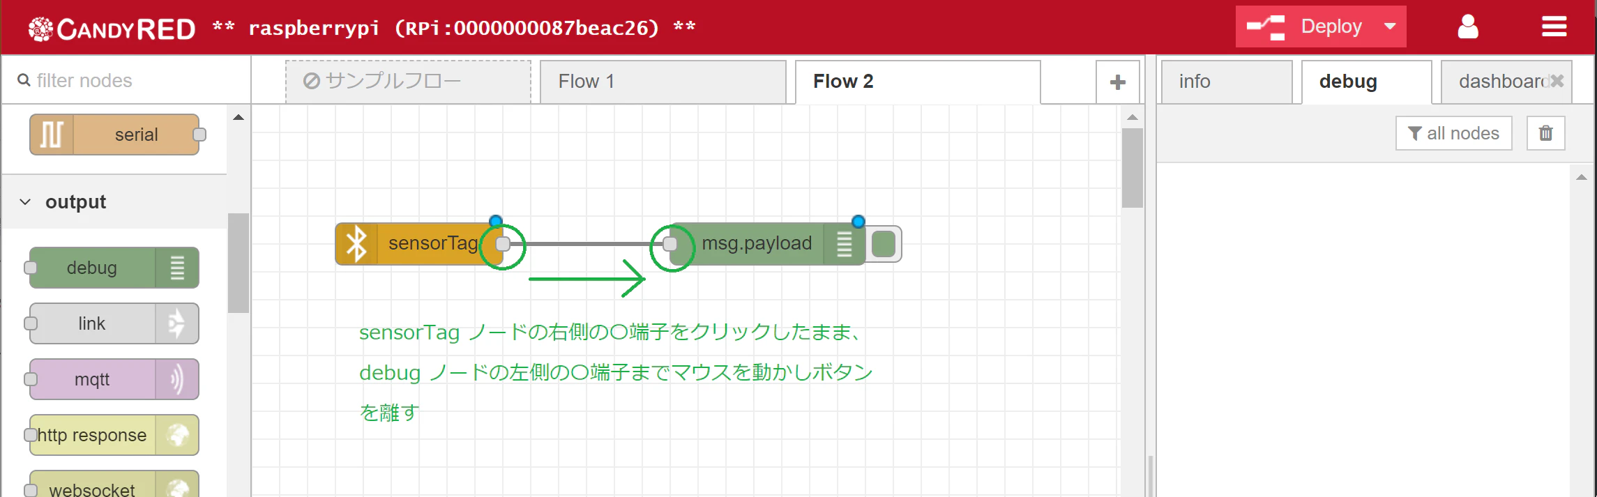This screenshot has width=1597, height=497.
Task: Click the http response globe icon
Action: [177, 435]
